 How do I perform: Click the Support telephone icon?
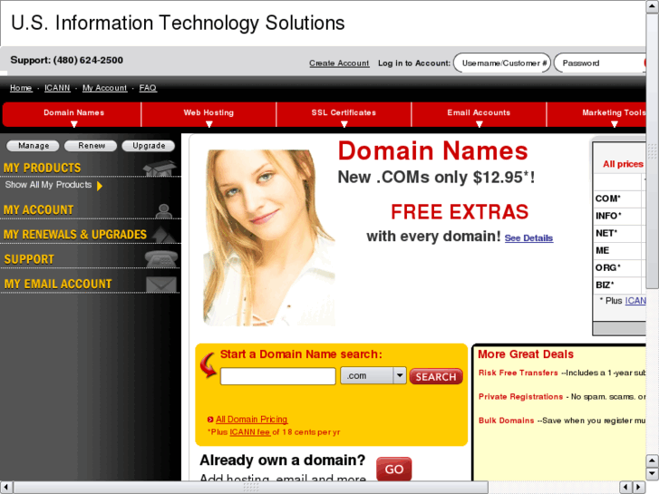[161, 259]
